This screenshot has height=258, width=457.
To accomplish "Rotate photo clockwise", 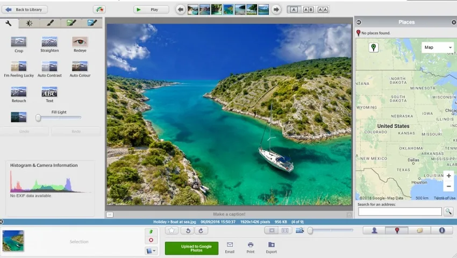I will click(x=201, y=231).
